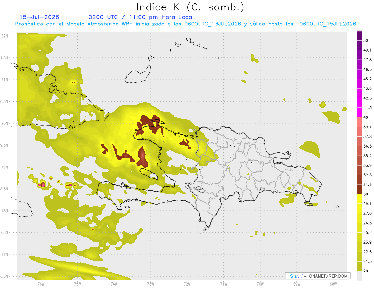Click the colorbar value "50"
Image resolution: width=374 pixels, height=288 pixels.
[366, 41]
